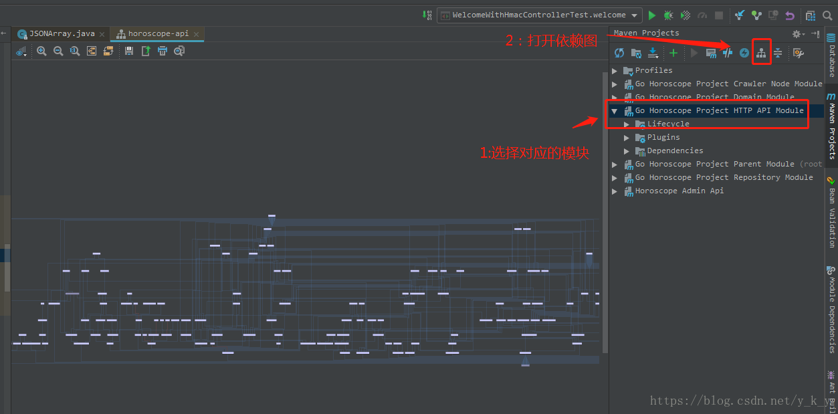
Task: Open the project structure dialog
Action: pos(811,15)
